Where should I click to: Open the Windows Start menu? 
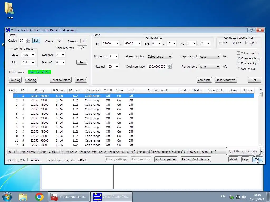7,197
